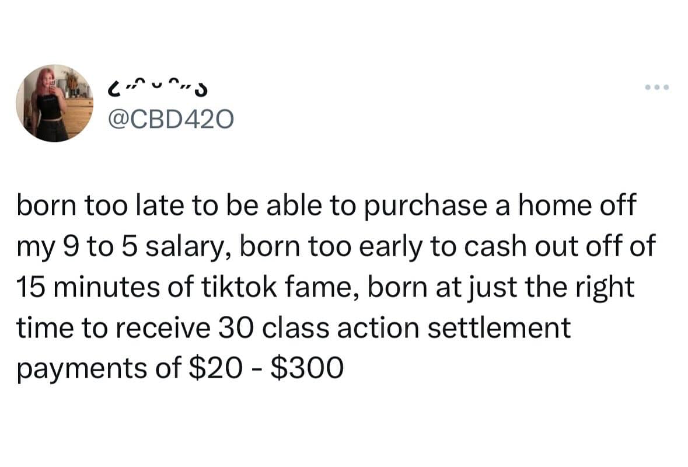The width and height of the screenshot is (688, 467).
Task: Click the first line starting "born too late"
Action: point(324,208)
